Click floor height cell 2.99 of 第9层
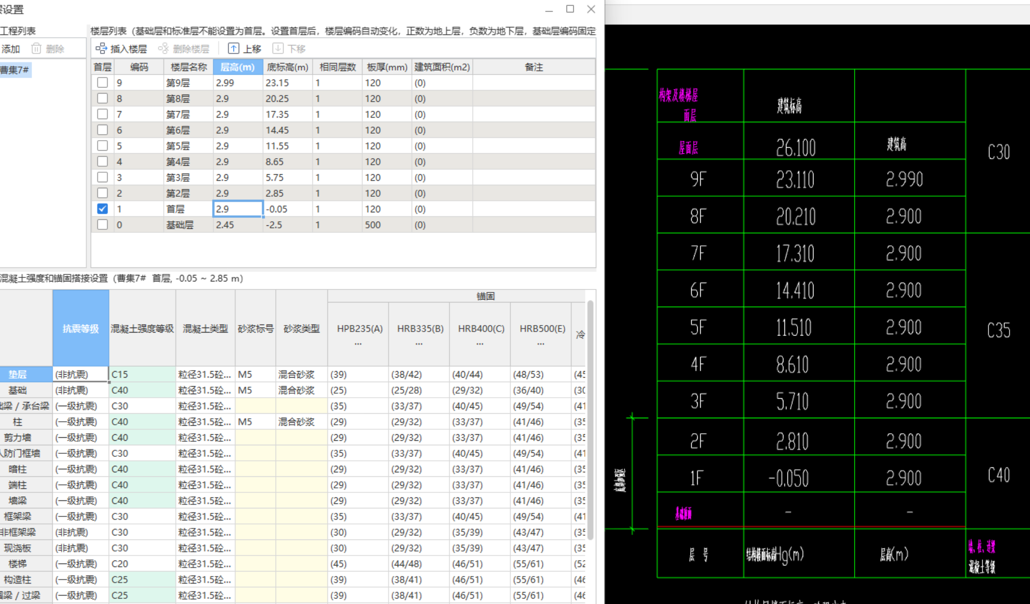 coord(238,83)
